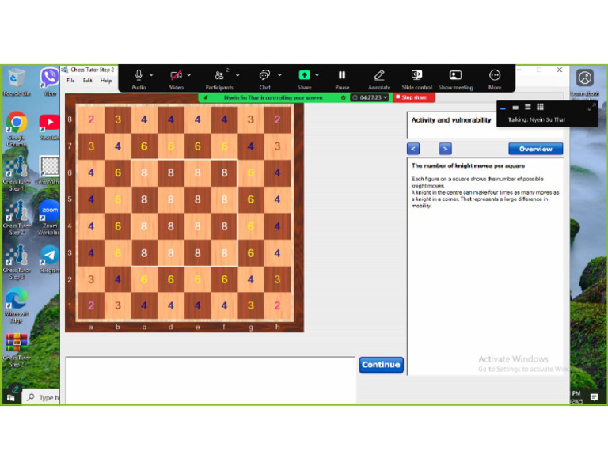Image resolution: width=608 pixels, height=470 pixels.
Task: Click the Windows Start button
Action: [11, 397]
